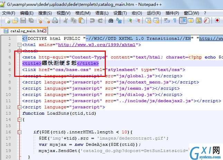Screen dimensions: 223x160
Task: Click js/dialog.js on line 10
Action: pos(136,95)
